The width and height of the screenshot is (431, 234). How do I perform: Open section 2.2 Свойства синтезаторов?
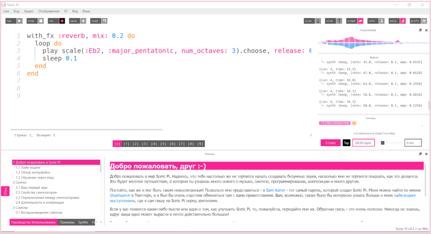[x=36, y=192]
